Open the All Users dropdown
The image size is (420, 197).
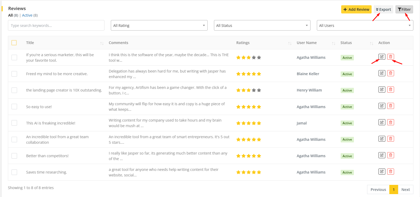[x=365, y=26]
